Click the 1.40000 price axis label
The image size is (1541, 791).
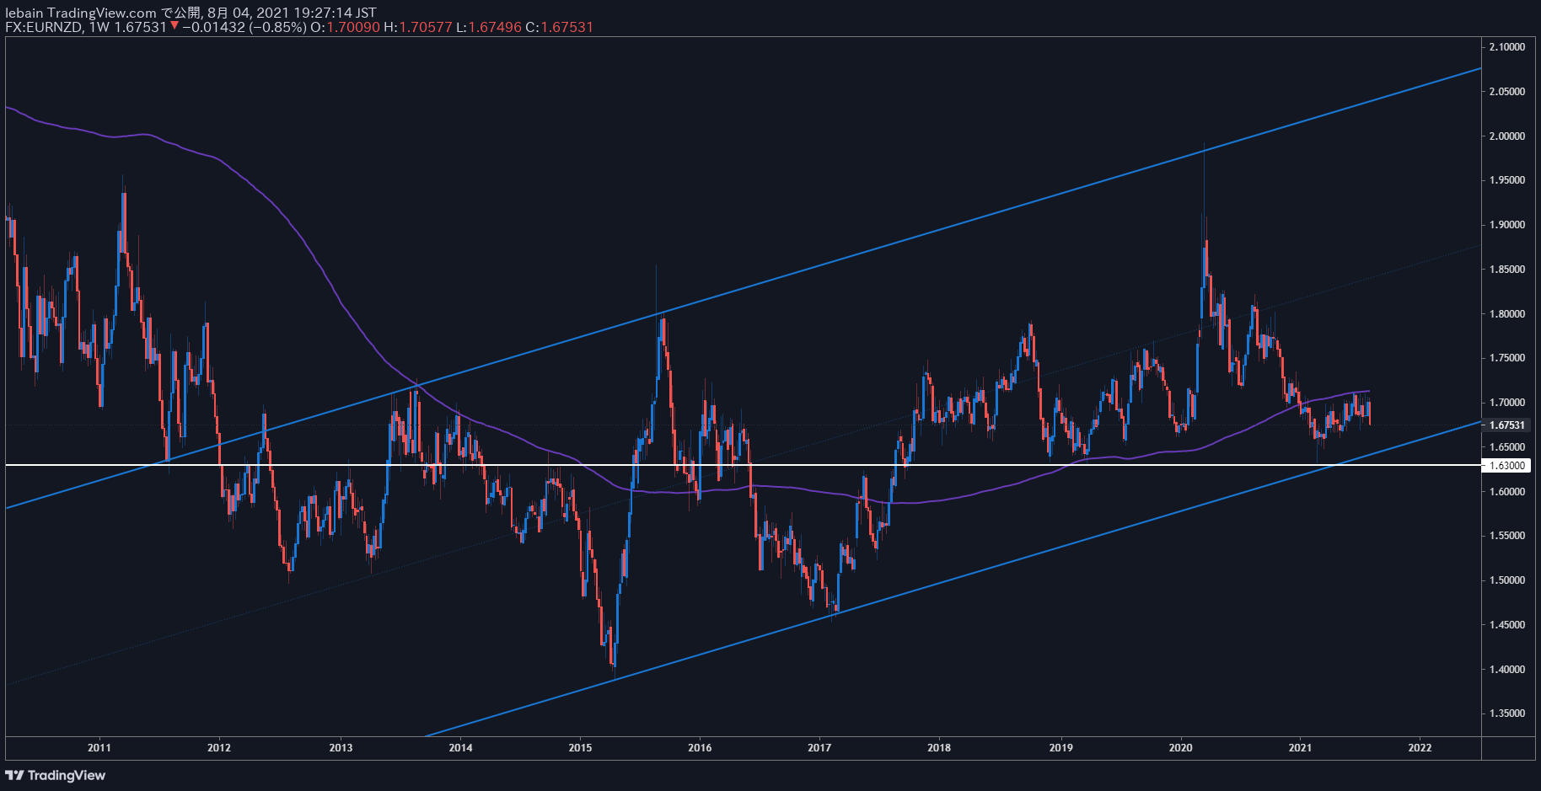click(1507, 670)
